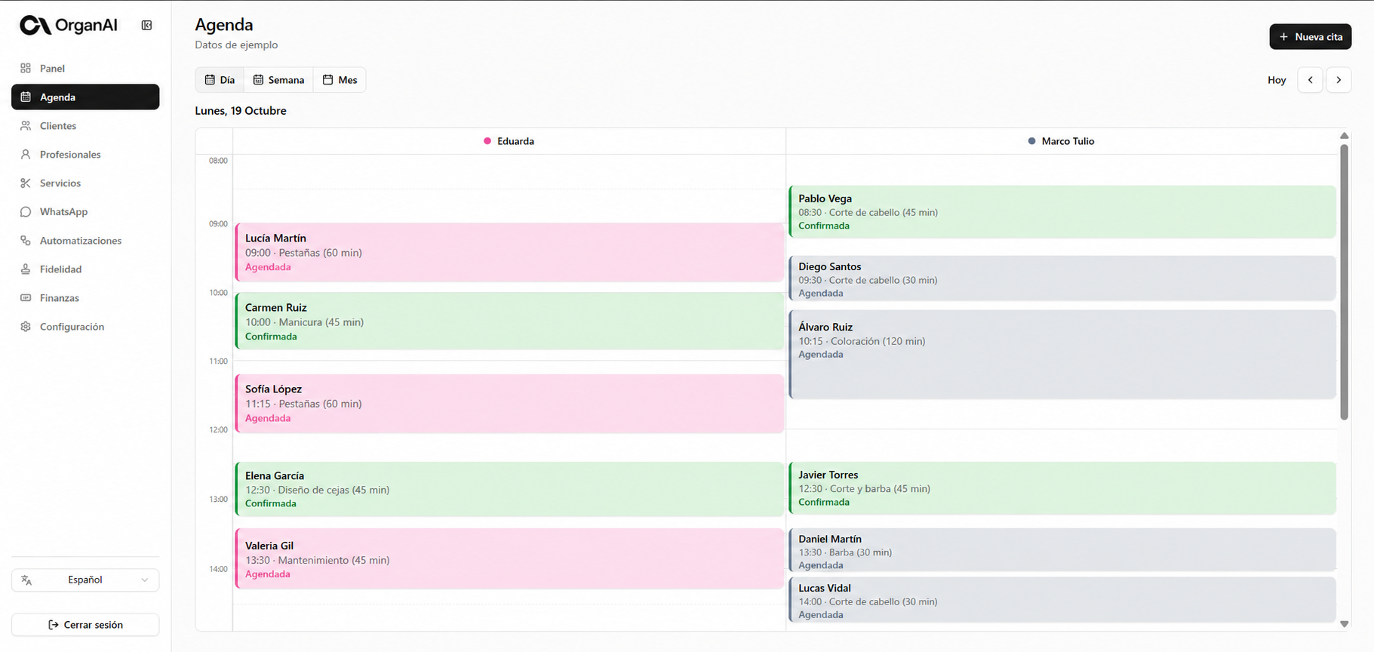Click the language translate icon

tap(26, 580)
